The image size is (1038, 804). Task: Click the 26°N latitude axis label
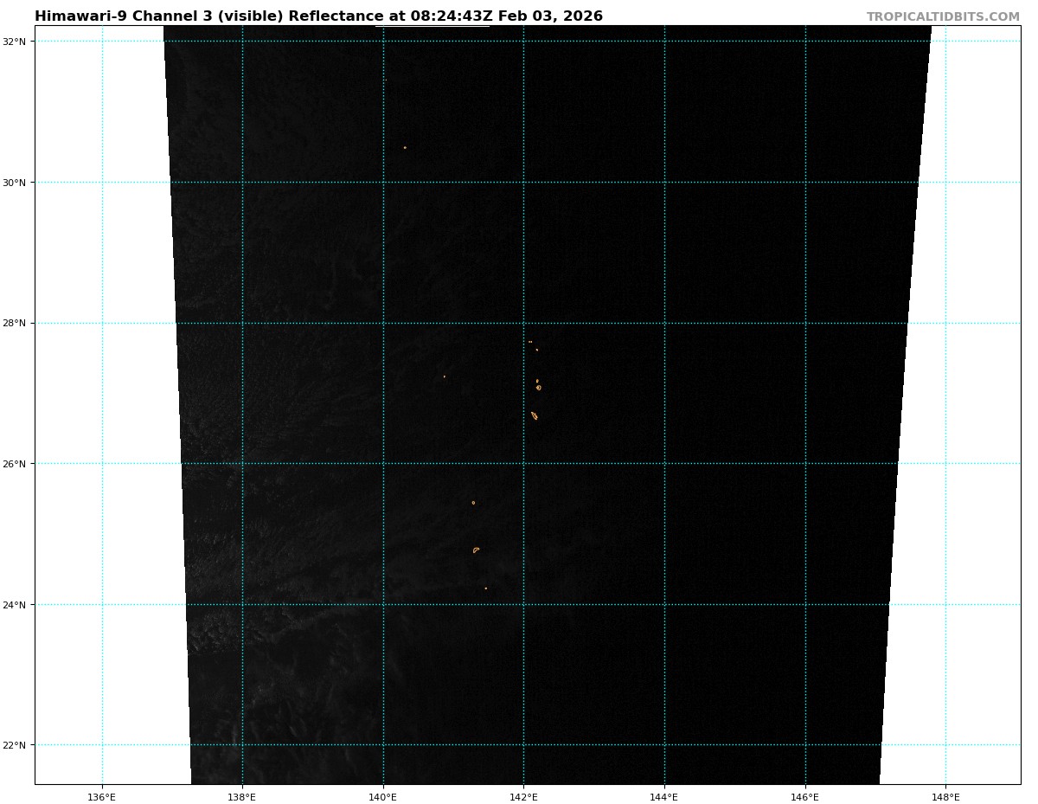(x=17, y=464)
